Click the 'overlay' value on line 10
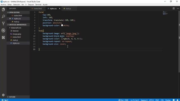Screen dimensions: 180x101 (69, 36)
